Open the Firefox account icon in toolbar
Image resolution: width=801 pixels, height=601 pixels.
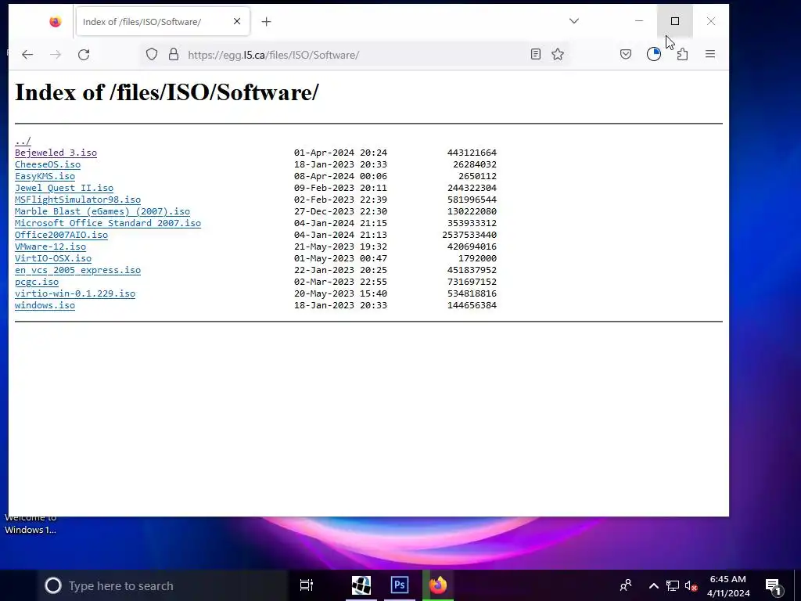click(x=654, y=54)
